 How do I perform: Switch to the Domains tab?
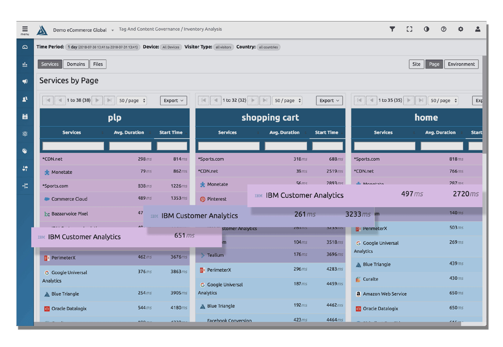tap(76, 64)
